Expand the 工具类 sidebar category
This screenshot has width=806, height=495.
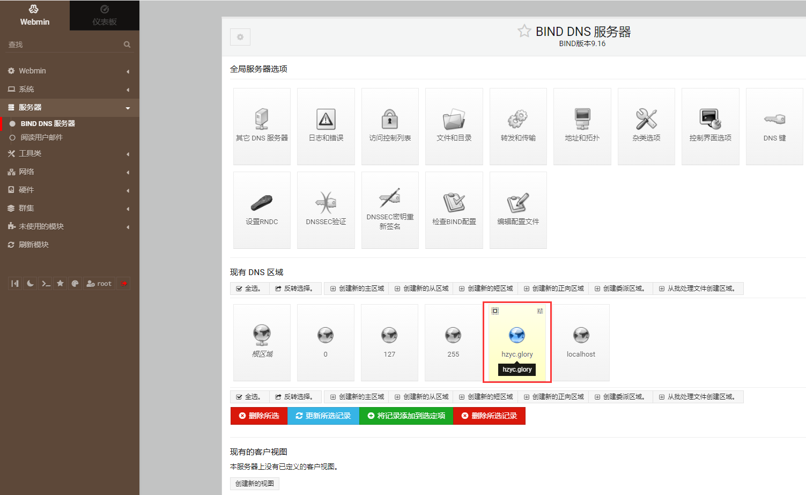click(x=70, y=153)
